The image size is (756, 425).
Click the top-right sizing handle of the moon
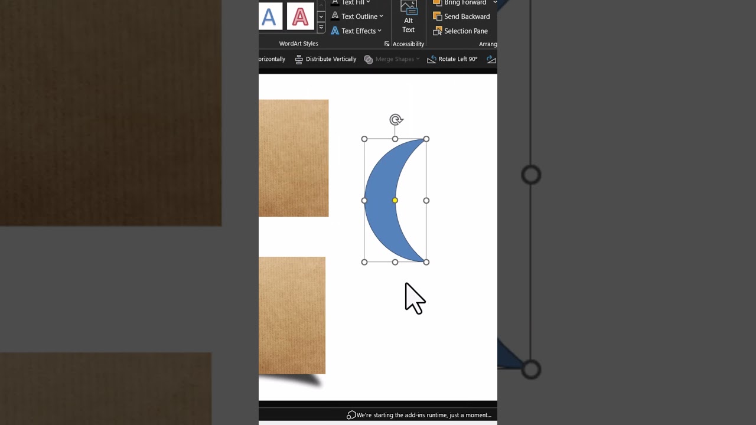(426, 139)
